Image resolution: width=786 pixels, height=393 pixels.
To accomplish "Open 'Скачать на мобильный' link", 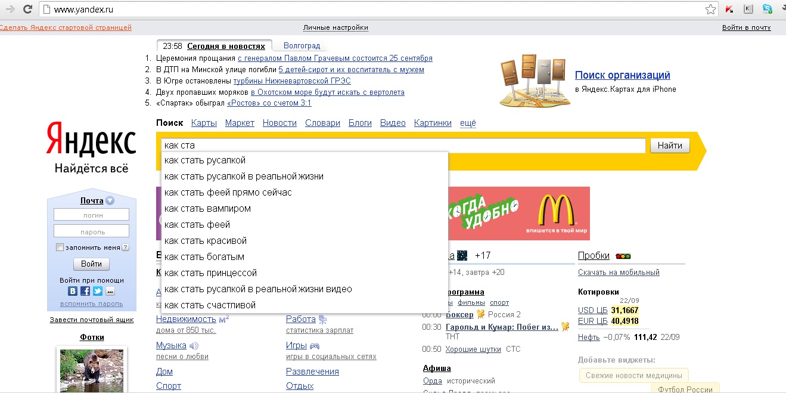I will (x=619, y=273).
